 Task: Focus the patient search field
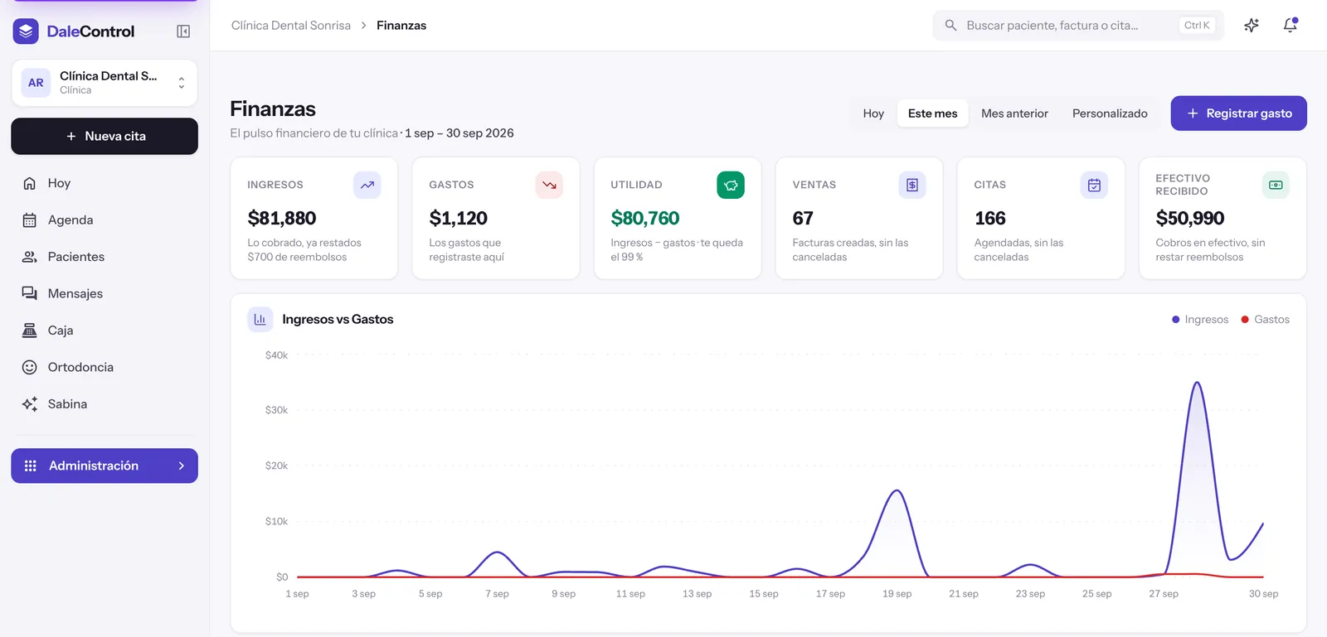pyautogui.click(x=1078, y=26)
